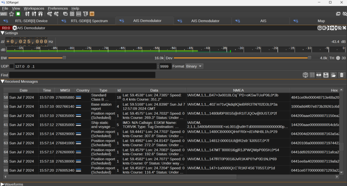Click the table's horizontal scrollbar
The image size is (347, 186).
(x=122, y=177)
